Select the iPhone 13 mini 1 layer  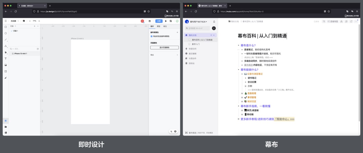tap(25, 53)
